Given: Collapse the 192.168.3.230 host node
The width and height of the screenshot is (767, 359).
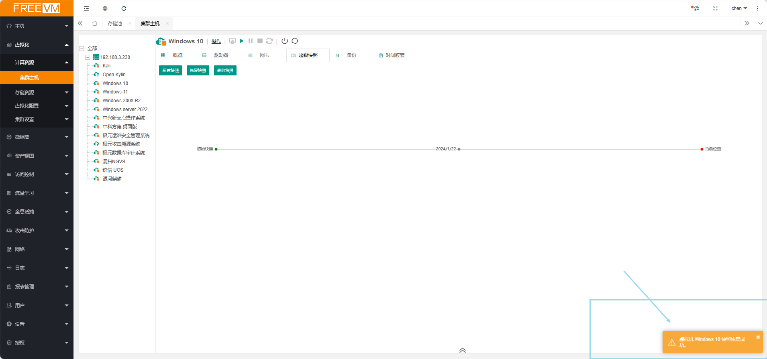Looking at the screenshot, I should click(88, 57).
